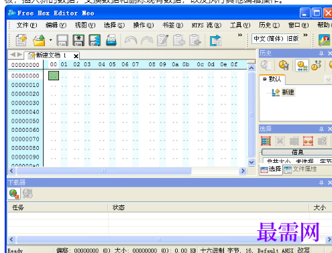Click the Export blue arrow icon
This screenshot has height=253, width=332.
pos(215,40)
